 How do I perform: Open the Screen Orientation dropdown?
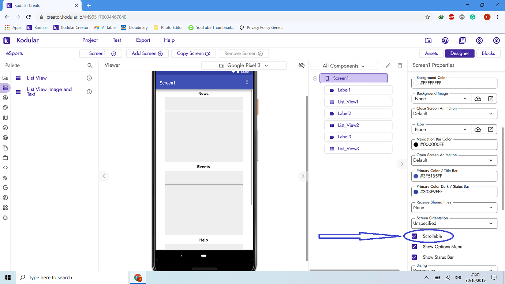pos(454,223)
